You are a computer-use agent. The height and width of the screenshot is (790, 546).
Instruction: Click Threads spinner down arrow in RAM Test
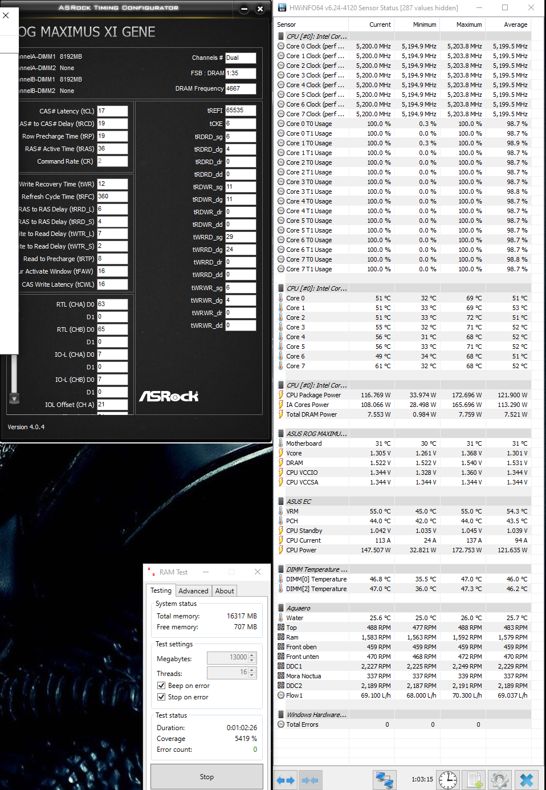pyautogui.click(x=252, y=676)
